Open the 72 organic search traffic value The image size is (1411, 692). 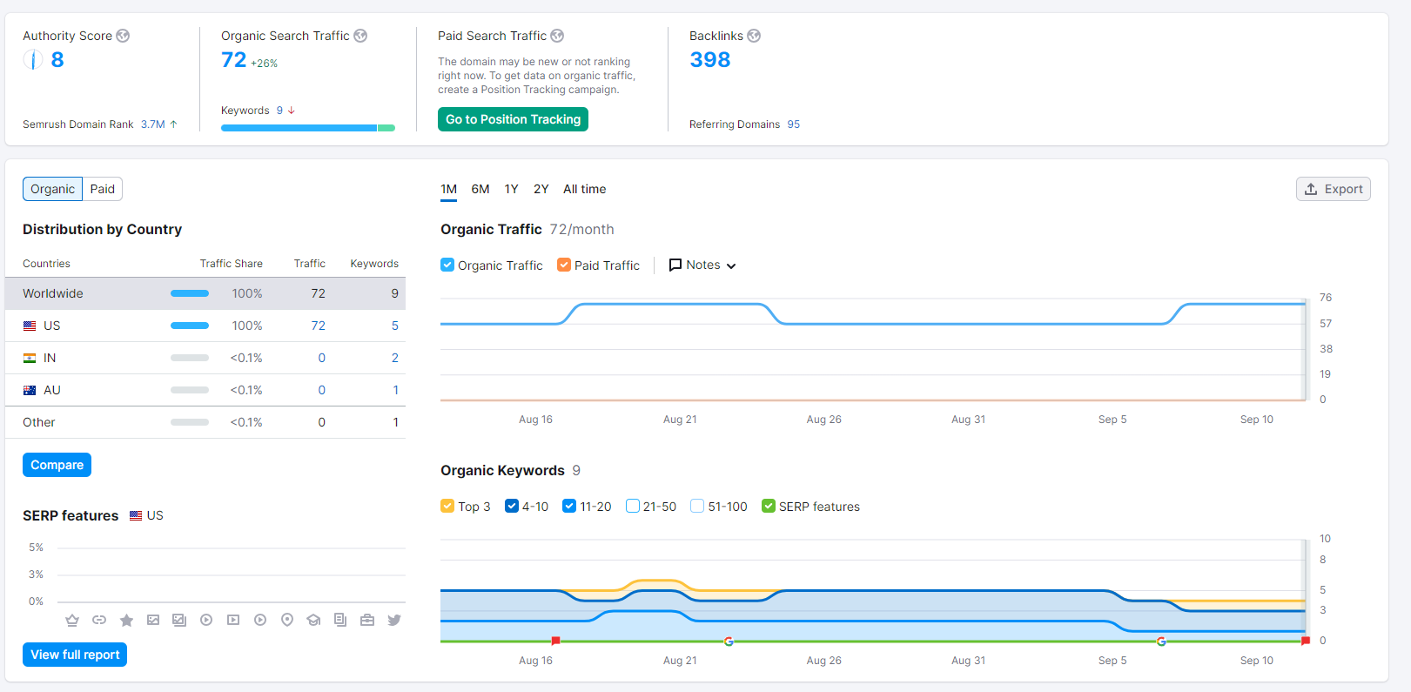coord(233,60)
